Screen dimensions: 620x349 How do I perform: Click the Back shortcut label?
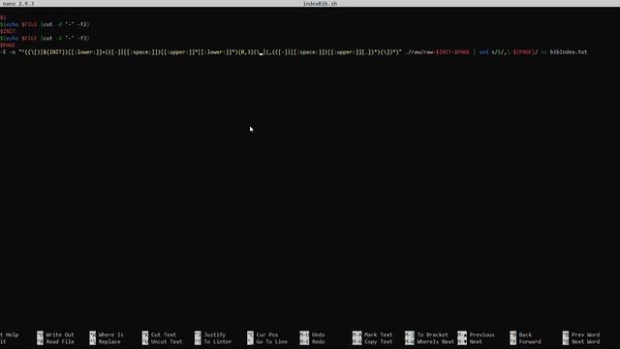525,334
